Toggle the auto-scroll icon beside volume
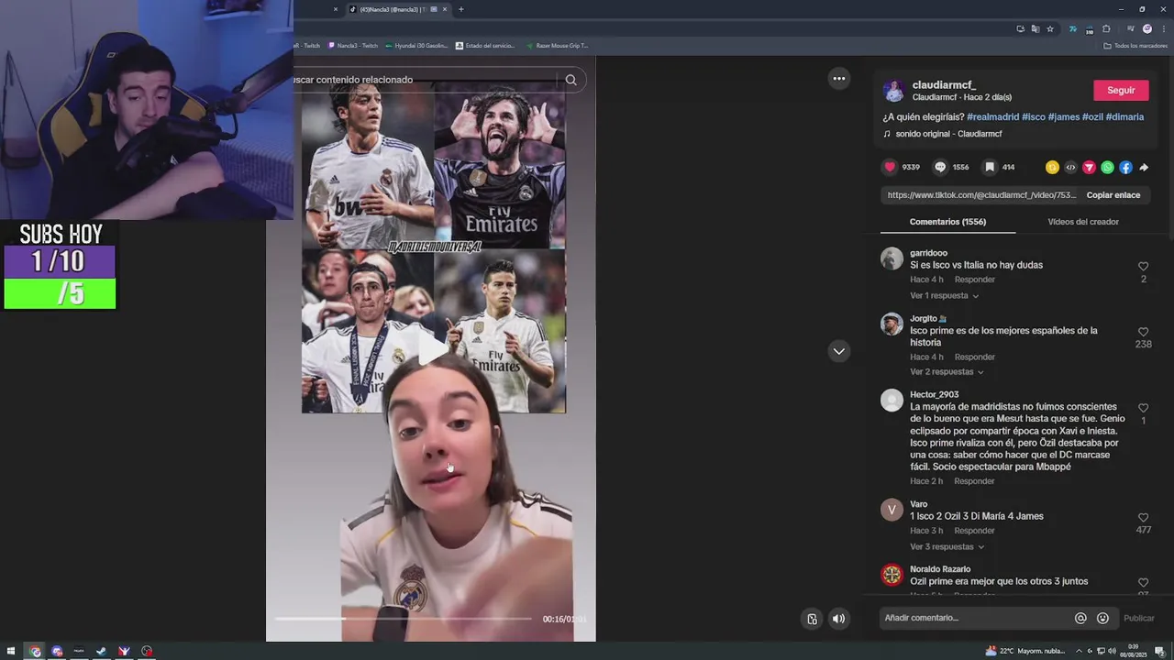Viewport: 1174px width, 660px height. click(x=812, y=619)
